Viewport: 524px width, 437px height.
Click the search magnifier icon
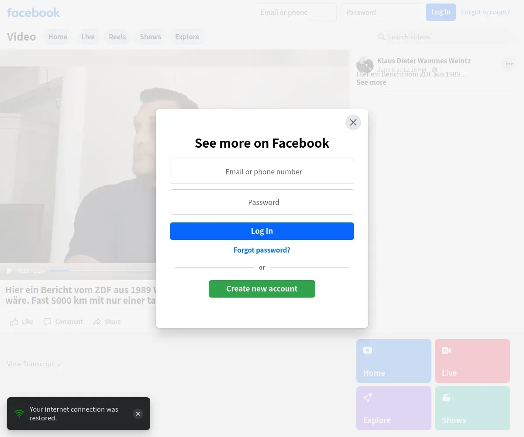(382, 37)
